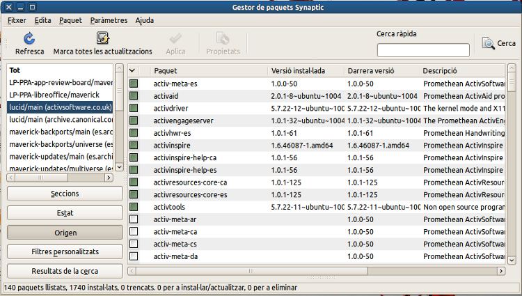522x296 pixels.
Task: Select Tot in origin list
Action: (x=60, y=70)
